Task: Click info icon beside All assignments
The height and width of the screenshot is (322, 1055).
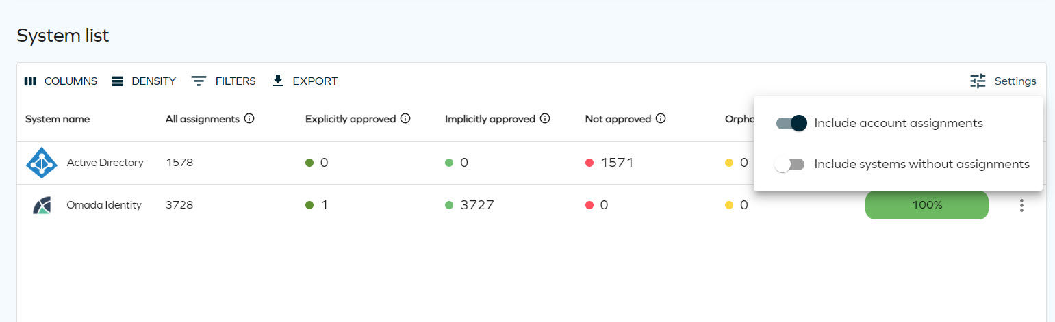Action: pyautogui.click(x=249, y=119)
